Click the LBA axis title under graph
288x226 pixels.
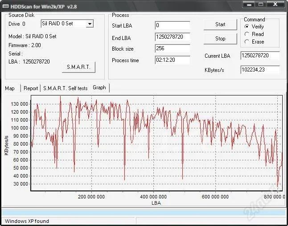point(156,203)
